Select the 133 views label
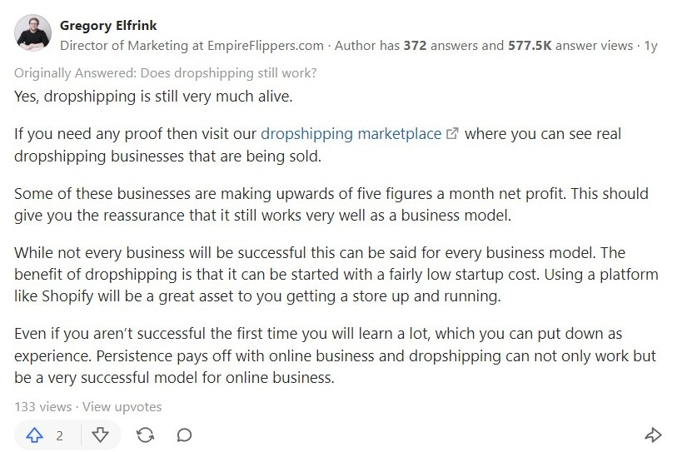677x452 pixels. 42,407
